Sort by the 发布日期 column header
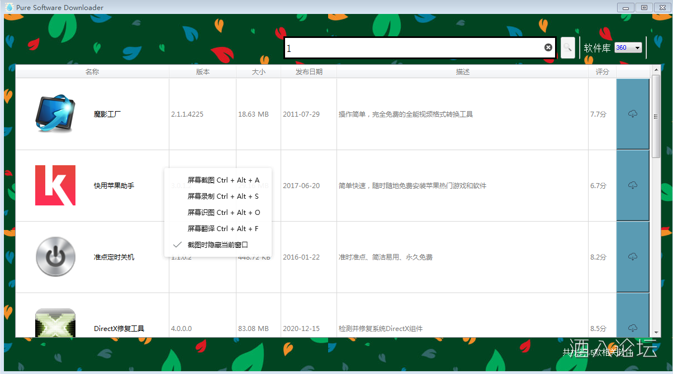This screenshot has height=374, width=673. 308,71
